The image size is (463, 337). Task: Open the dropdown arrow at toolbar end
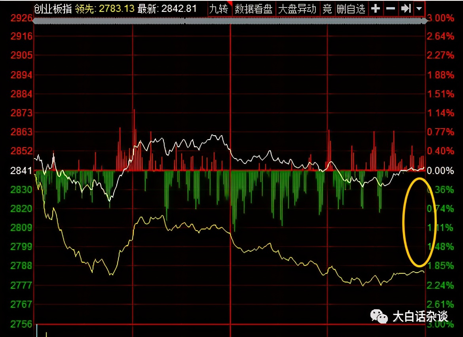coord(419,9)
